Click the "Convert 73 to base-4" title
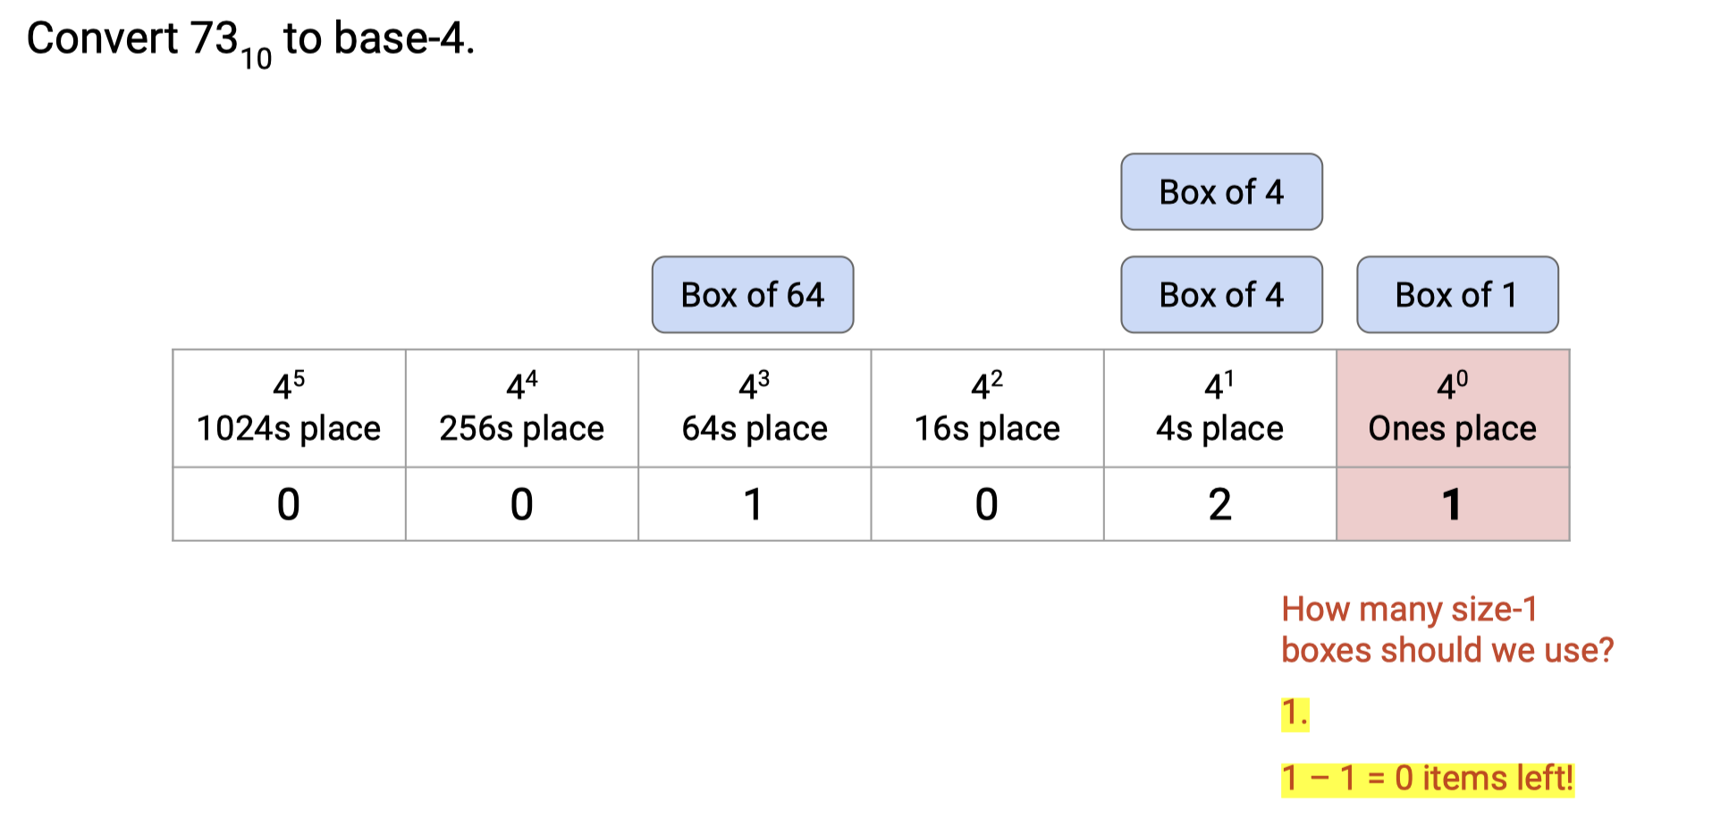The width and height of the screenshot is (1729, 819). 250,40
